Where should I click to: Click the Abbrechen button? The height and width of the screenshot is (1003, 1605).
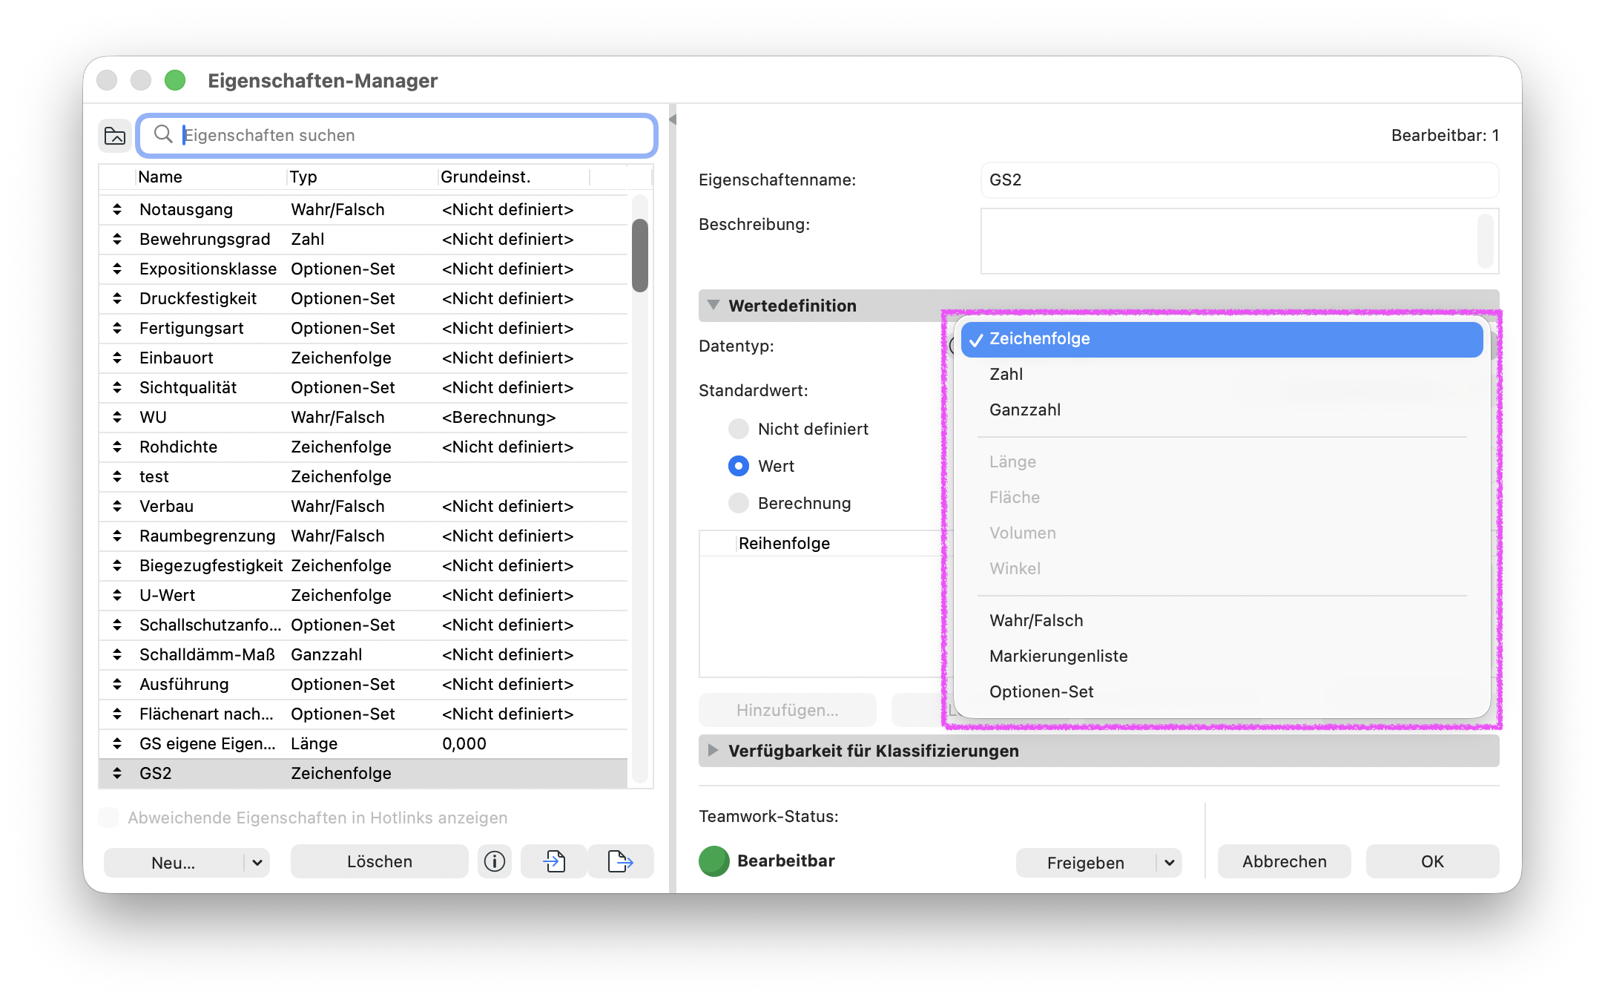coord(1285,861)
